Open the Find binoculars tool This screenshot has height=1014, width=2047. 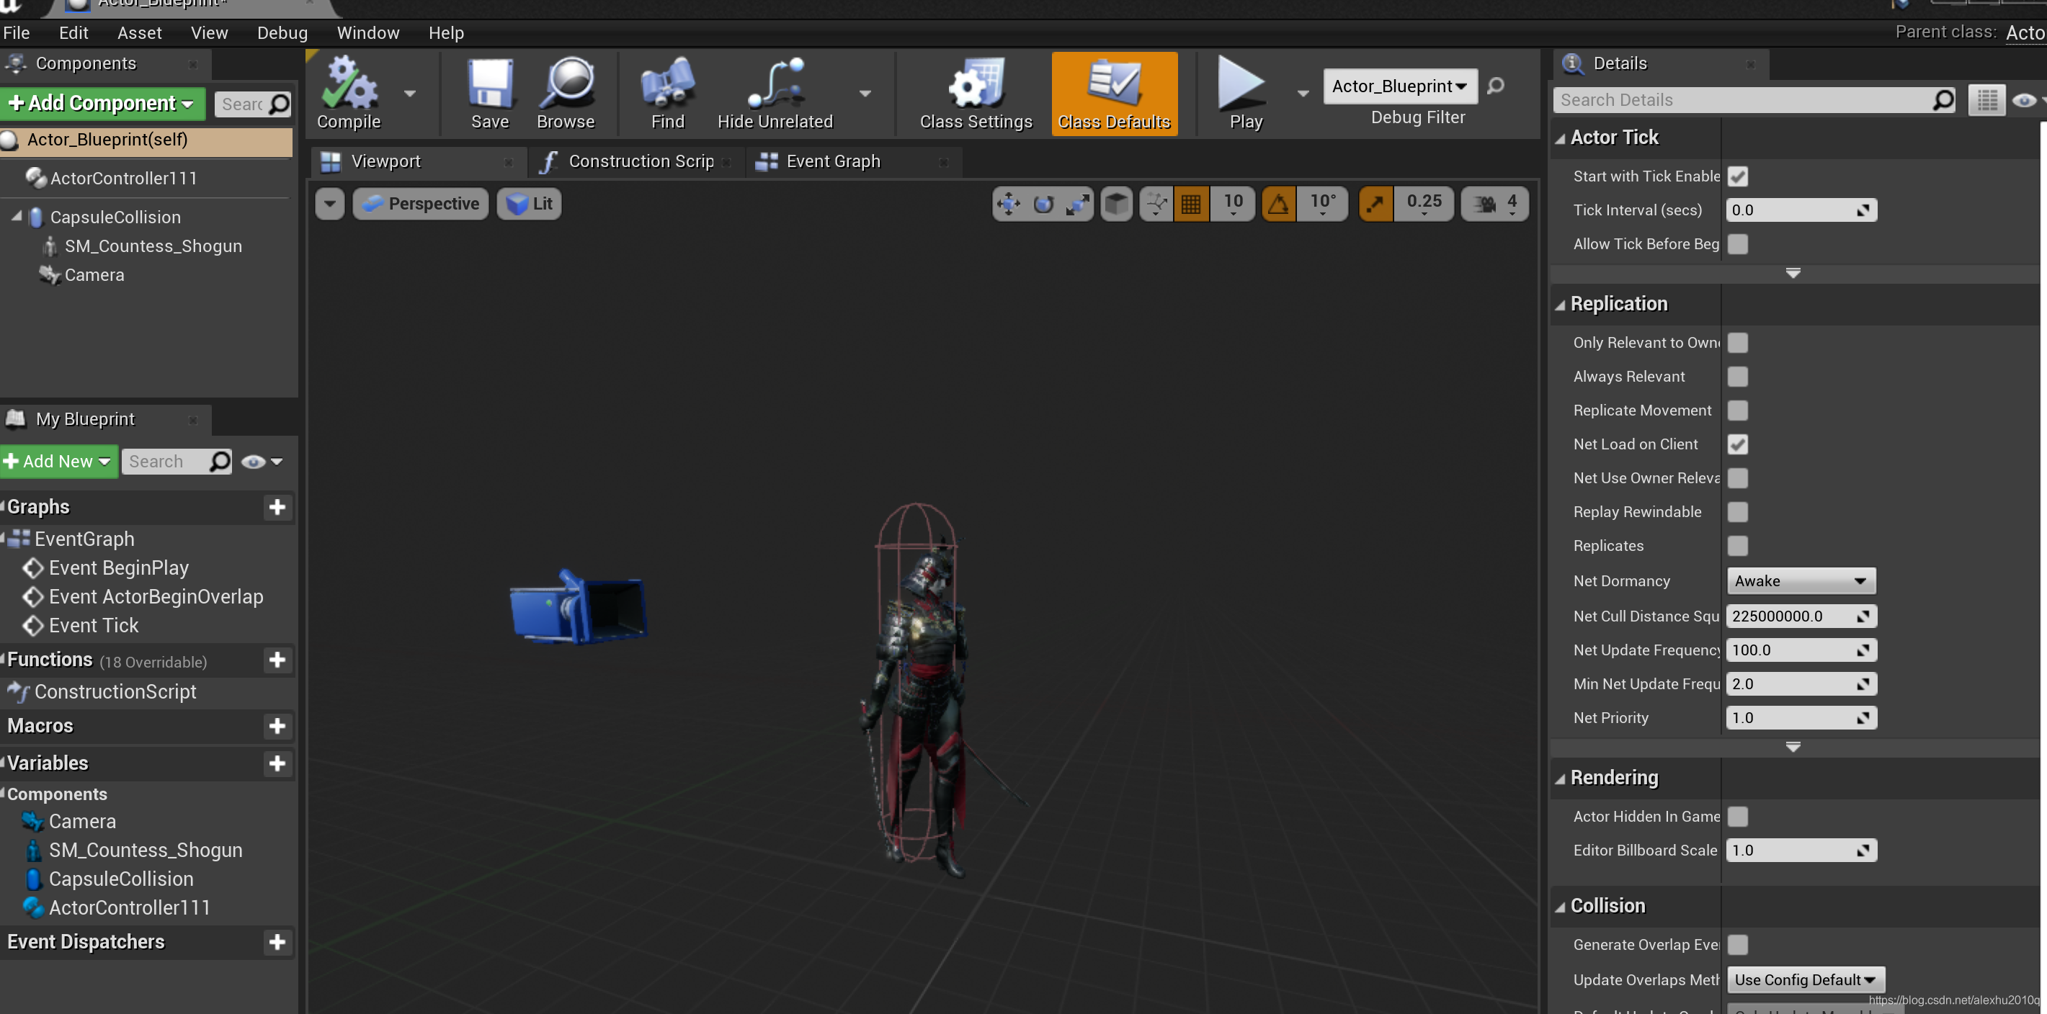click(667, 94)
